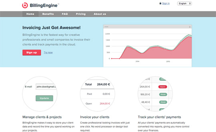216x132 pixels.
Task: Click the E-mail field label
Action: click(28, 87)
